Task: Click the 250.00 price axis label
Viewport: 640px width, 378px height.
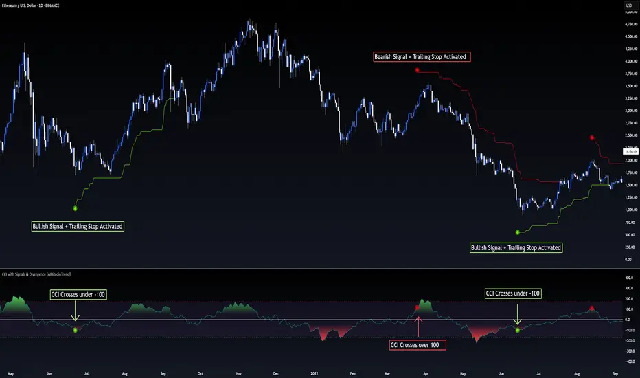Action: click(x=630, y=247)
